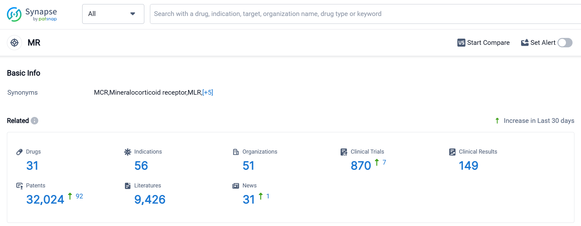This screenshot has width=581, height=226.
Task: Click the MR target icon
Action: pyautogui.click(x=14, y=43)
